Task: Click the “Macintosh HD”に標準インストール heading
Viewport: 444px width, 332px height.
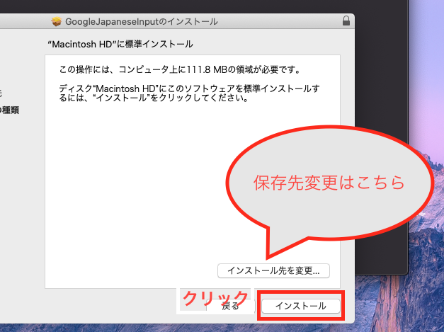Action: 120,44
